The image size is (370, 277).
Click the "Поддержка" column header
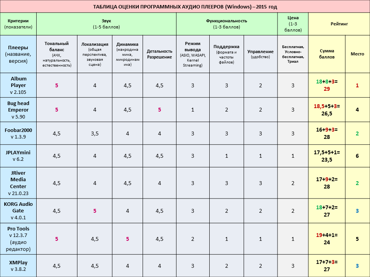[x=227, y=54]
